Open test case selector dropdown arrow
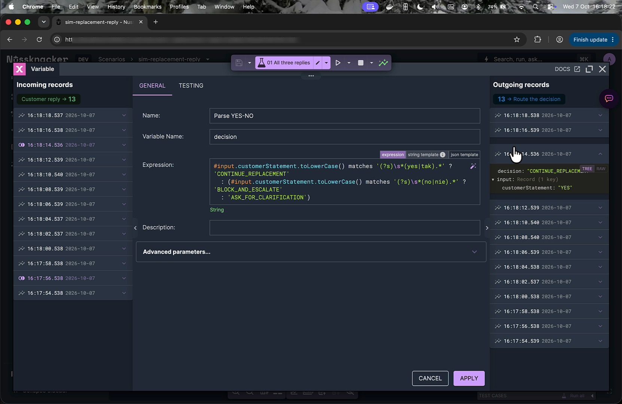Screen dimensions: 622x404 click(x=326, y=63)
